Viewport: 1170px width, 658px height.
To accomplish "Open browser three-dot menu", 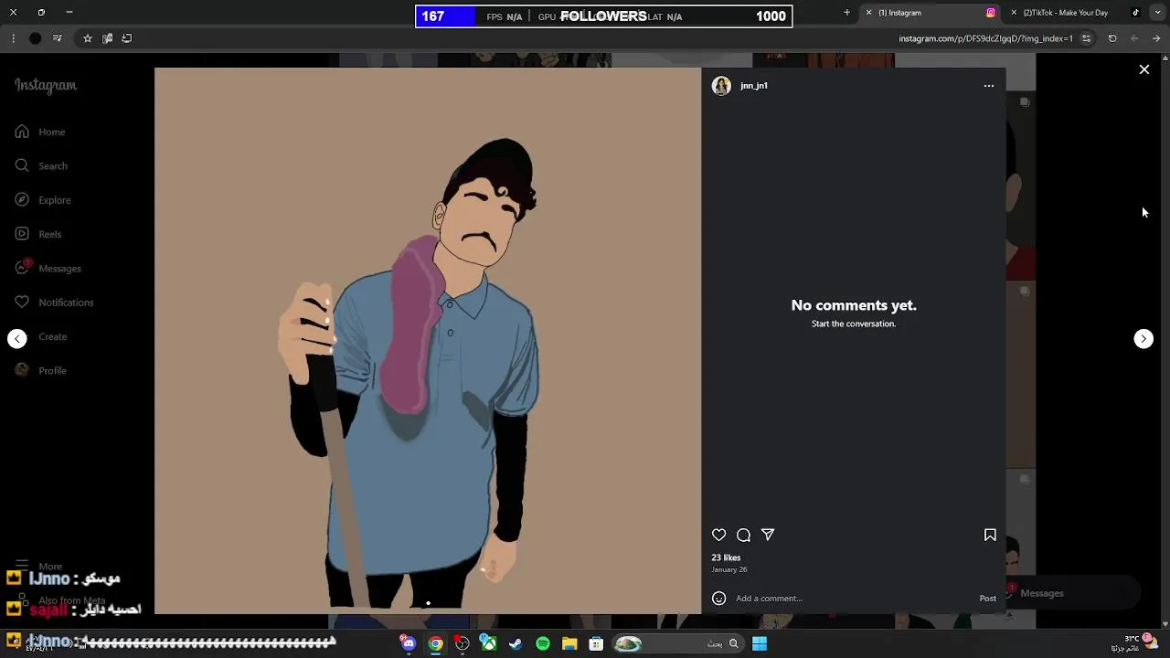I will tap(13, 38).
